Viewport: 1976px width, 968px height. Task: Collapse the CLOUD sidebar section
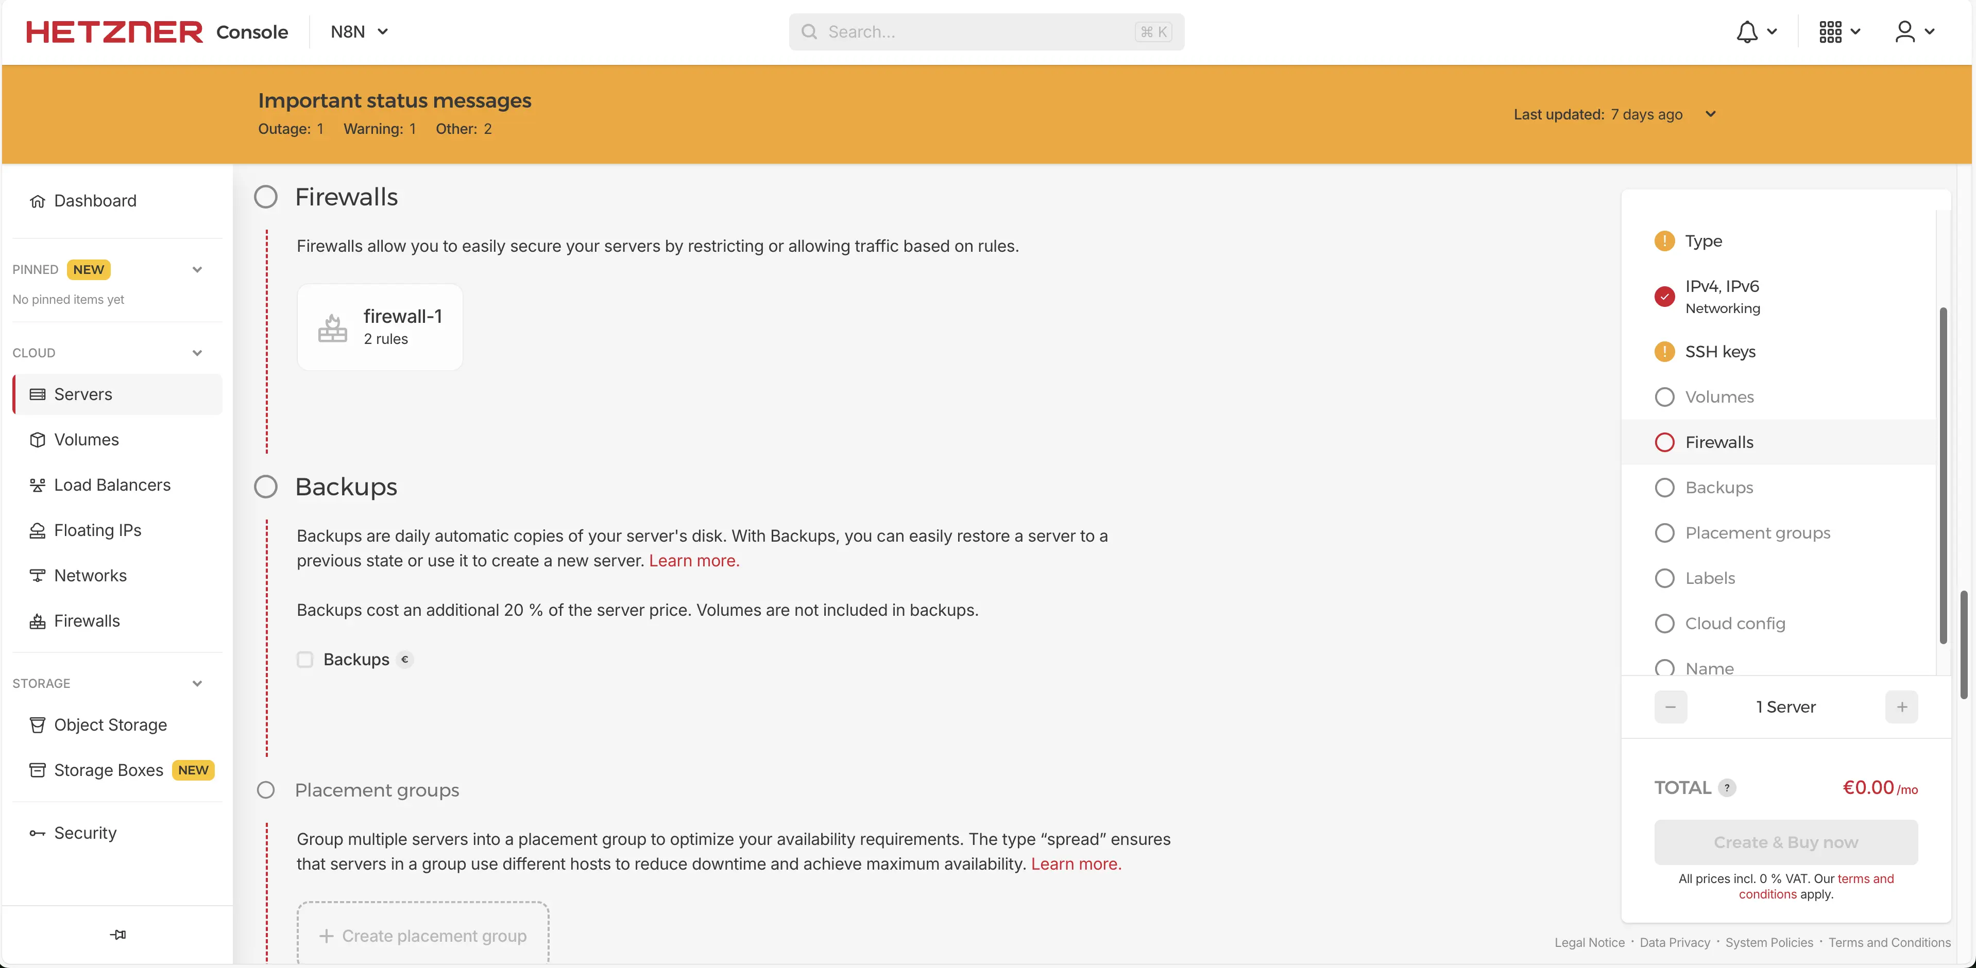coord(197,353)
